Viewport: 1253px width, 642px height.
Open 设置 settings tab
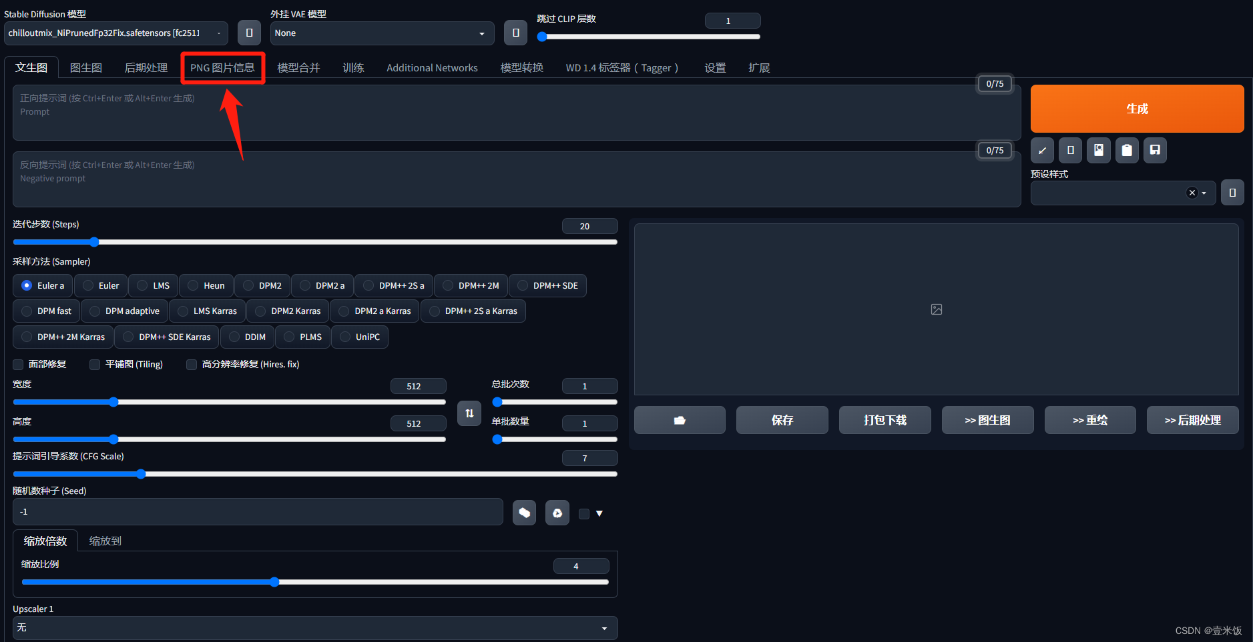tap(715, 68)
